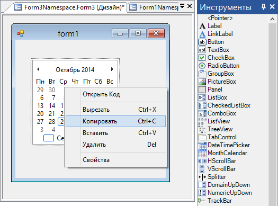Choose Копировать from context menu
Image resolution: width=278 pixels, height=206 pixels.
pyautogui.click(x=115, y=121)
